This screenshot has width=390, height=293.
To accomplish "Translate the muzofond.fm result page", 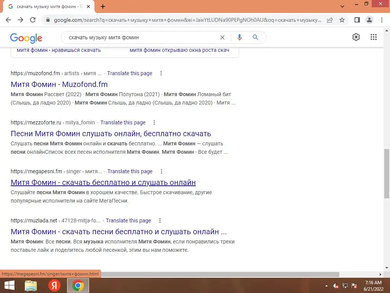I will [129, 73].
